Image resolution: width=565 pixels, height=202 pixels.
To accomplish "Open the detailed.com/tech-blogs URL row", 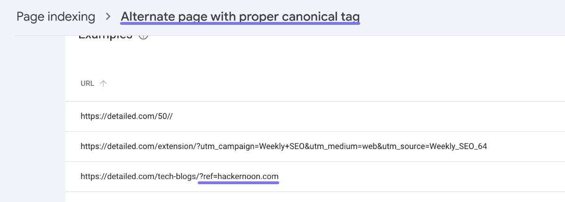I will (315, 176).
